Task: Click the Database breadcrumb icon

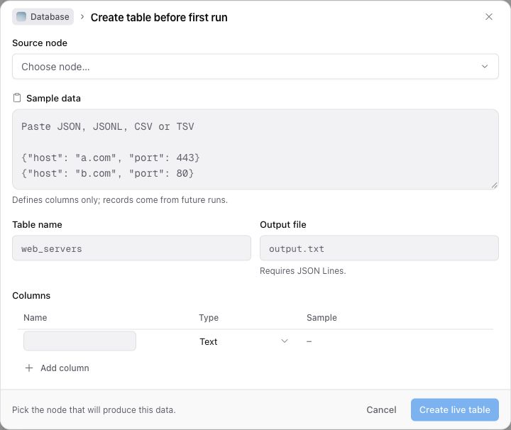Action: [21, 16]
